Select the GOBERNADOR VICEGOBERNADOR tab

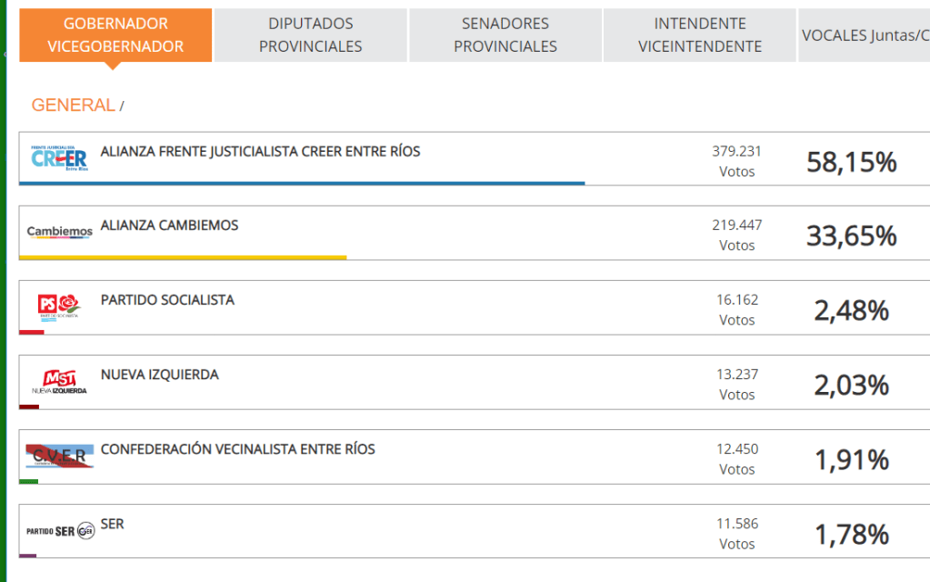coord(115,35)
